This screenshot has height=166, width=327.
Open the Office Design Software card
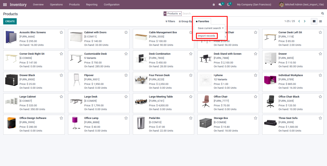(34, 124)
